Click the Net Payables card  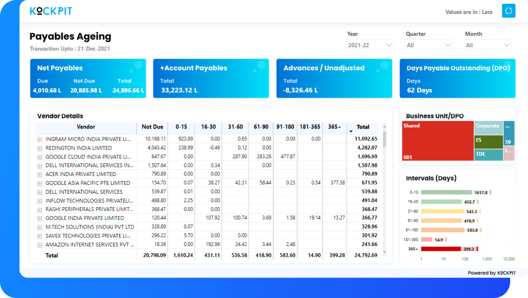click(88, 78)
